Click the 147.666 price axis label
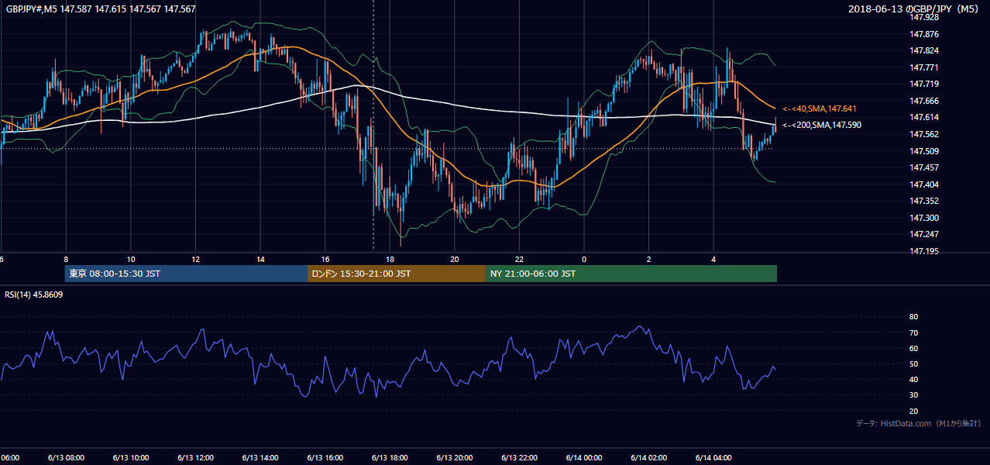The image size is (990, 465). (924, 101)
